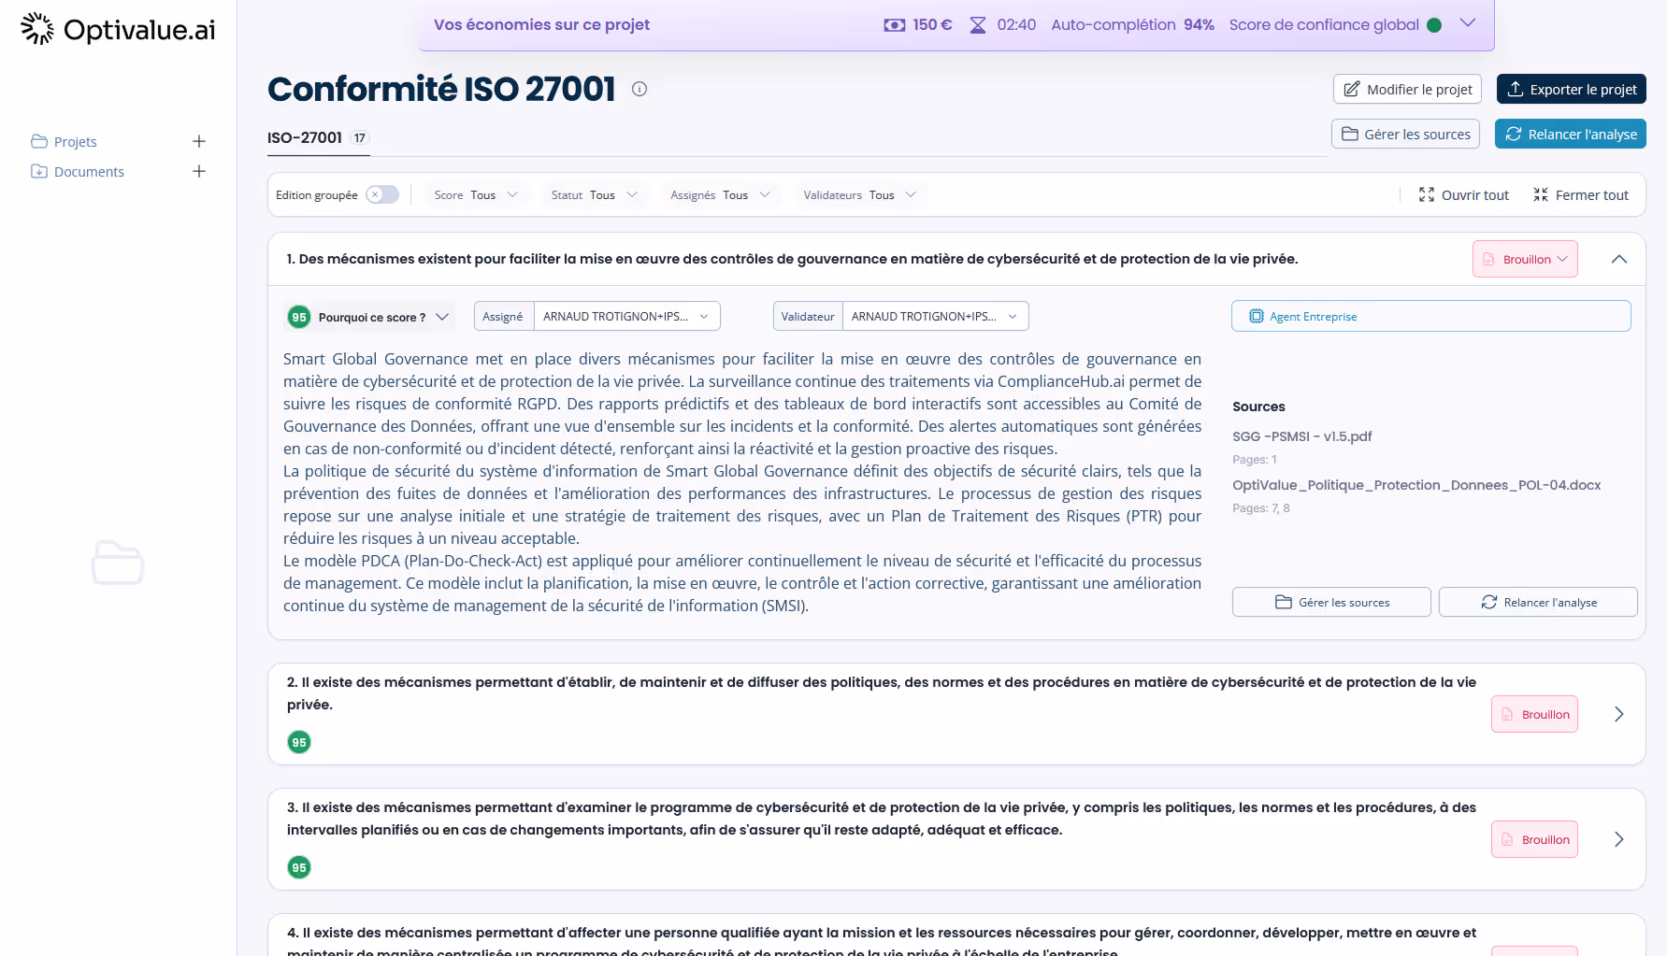1667x956 pixels.
Task: Open Brouillon status dropdown for item 1
Action: click(1525, 259)
